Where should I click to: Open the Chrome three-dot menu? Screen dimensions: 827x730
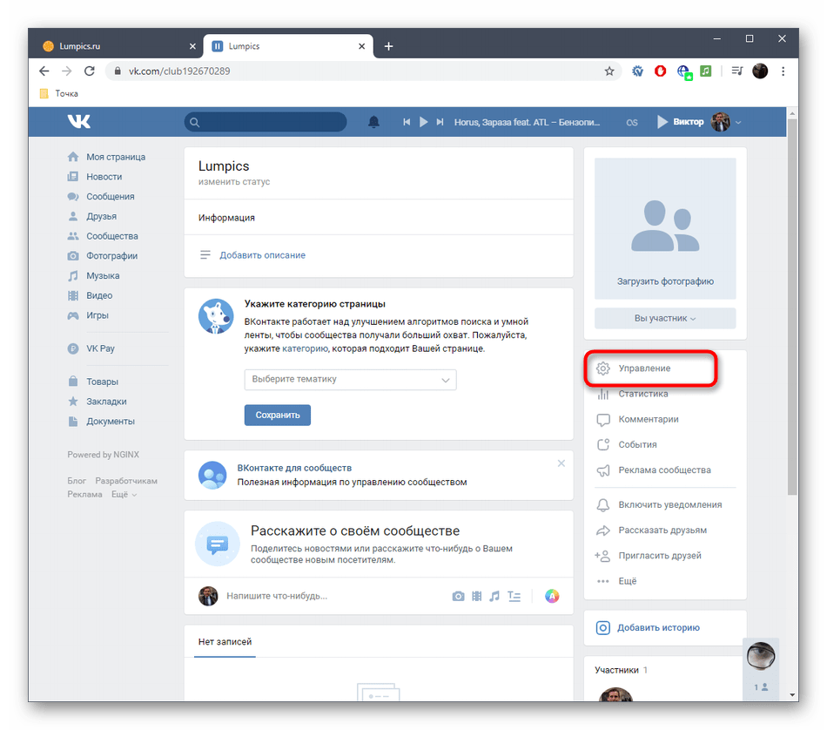point(783,71)
